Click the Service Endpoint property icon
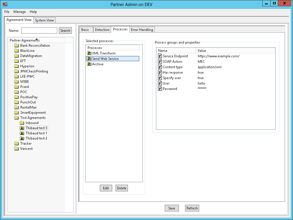Viewport: 293px width, 220px height. [160, 56]
